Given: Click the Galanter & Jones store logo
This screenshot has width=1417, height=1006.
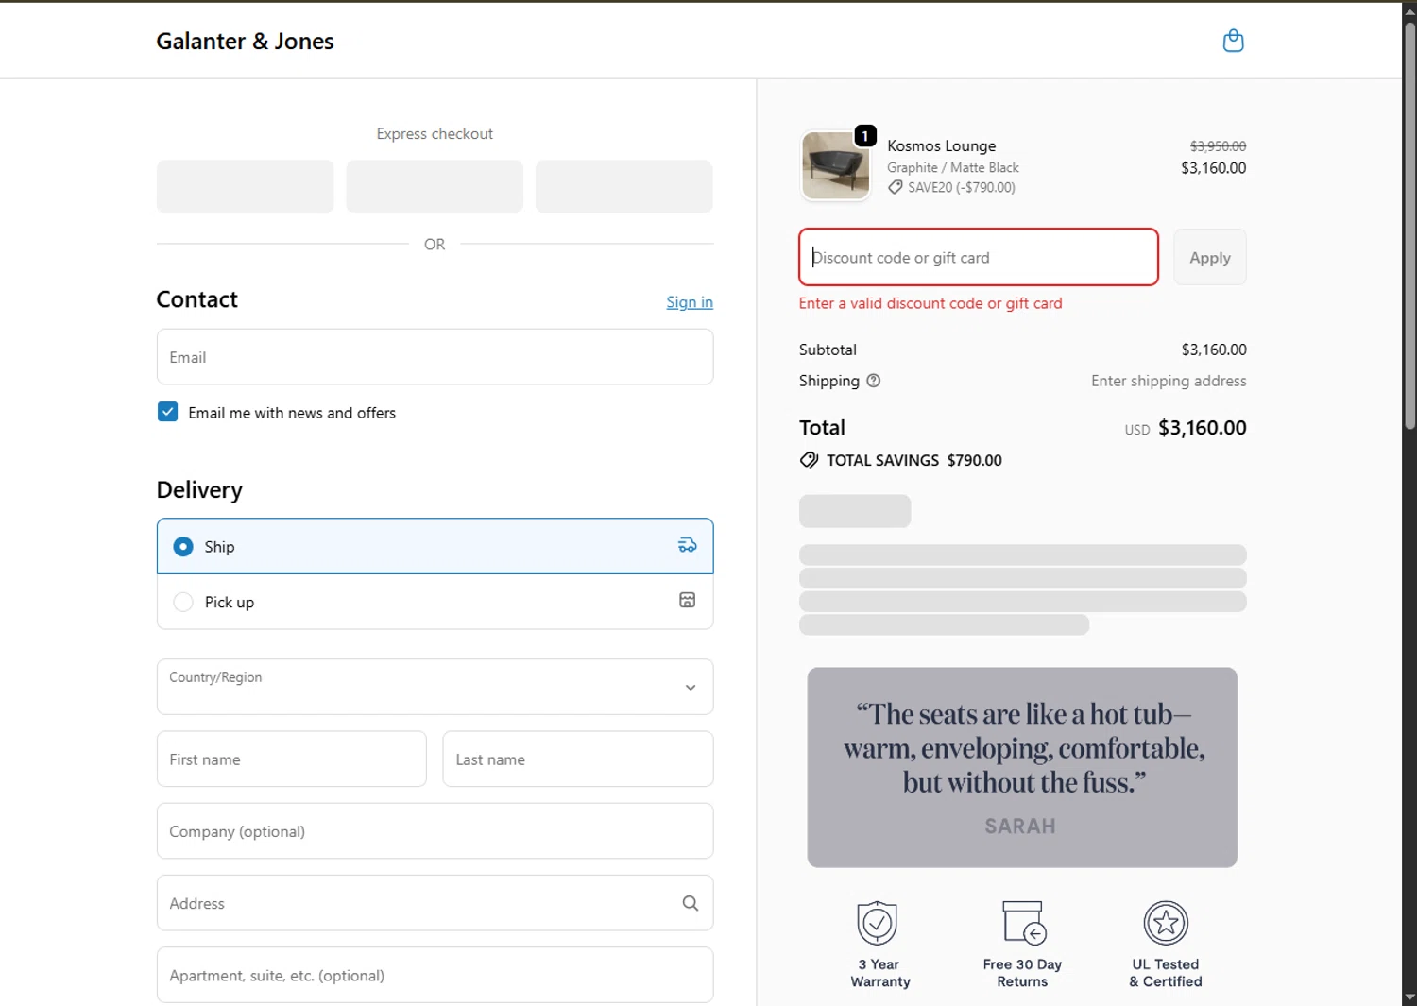Looking at the screenshot, I should click(x=245, y=42).
